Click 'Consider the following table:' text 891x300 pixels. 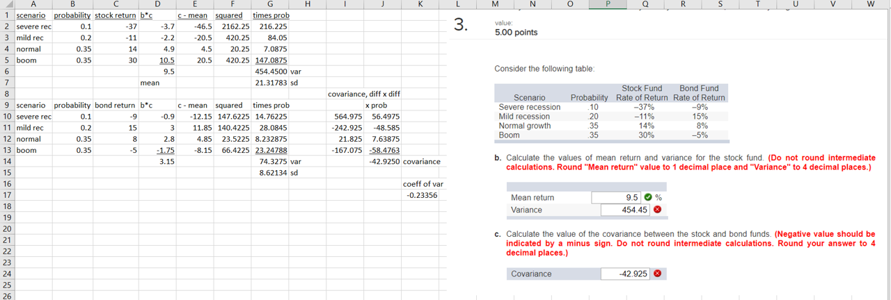coord(544,69)
